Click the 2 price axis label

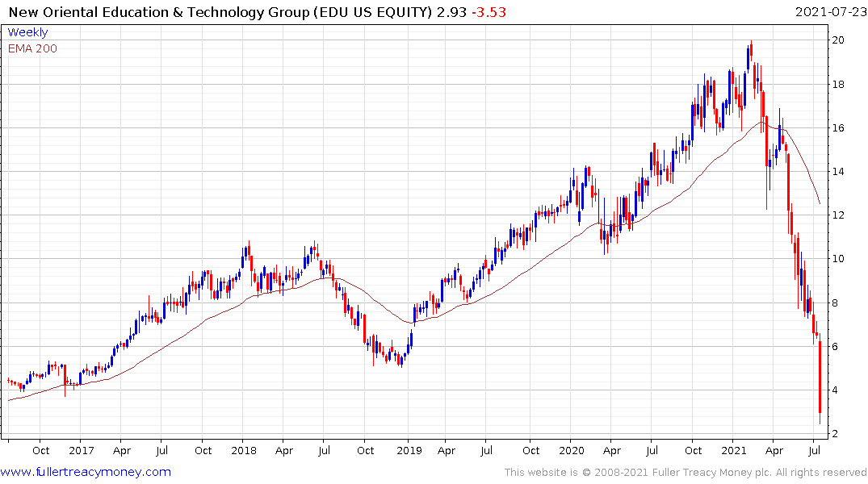(x=835, y=434)
